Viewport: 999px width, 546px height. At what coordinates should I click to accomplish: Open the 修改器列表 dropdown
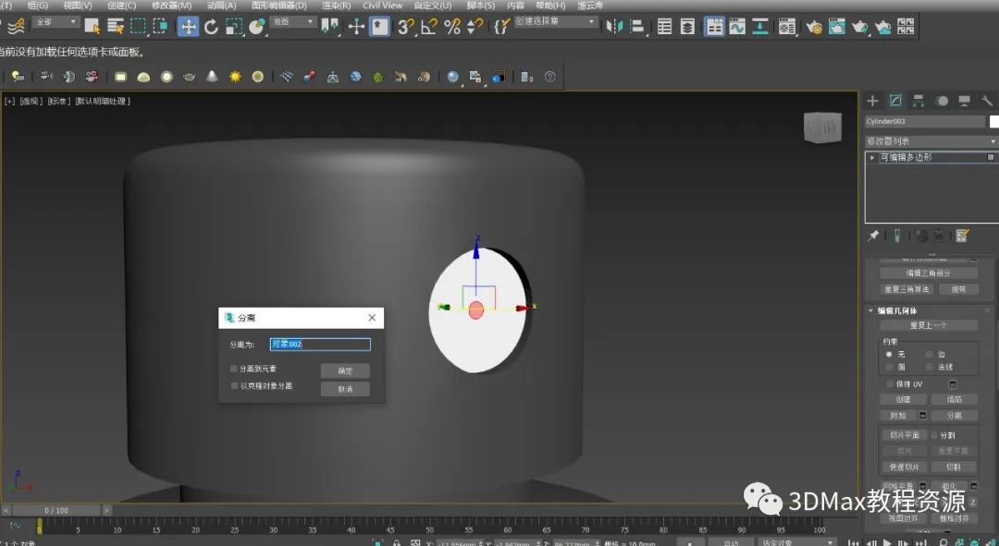tap(931, 141)
